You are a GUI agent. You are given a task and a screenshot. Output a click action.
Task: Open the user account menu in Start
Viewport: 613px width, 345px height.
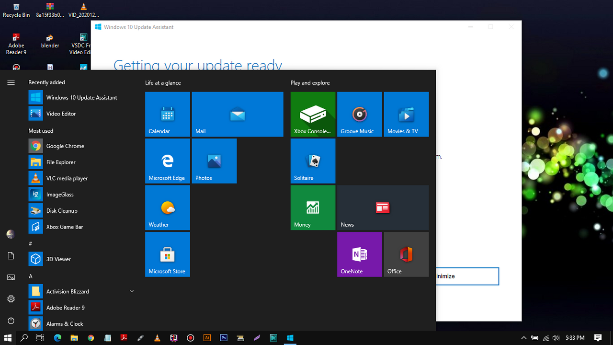pos(11,234)
